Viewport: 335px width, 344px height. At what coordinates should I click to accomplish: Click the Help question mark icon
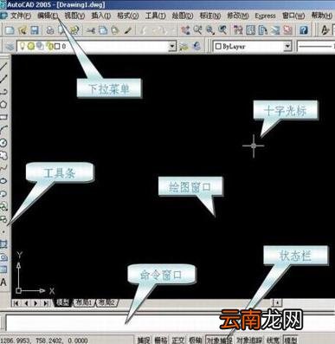(303, 30)
